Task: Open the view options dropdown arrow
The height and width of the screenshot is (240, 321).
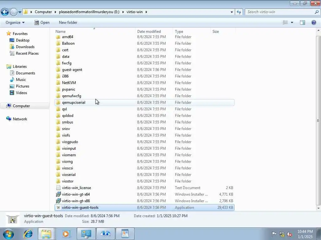Action: coord(292,22)
